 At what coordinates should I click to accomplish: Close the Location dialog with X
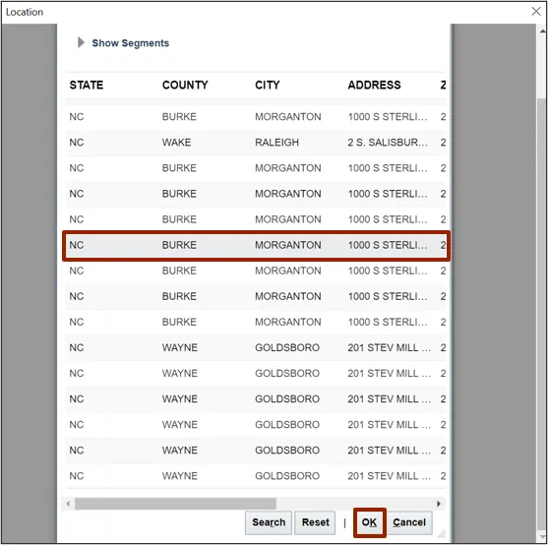tap(536, 12)
